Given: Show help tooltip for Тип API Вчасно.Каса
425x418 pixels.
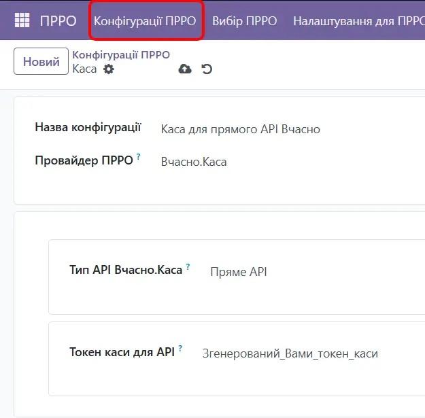Looking at the screenshot, I should pos(188,266).
